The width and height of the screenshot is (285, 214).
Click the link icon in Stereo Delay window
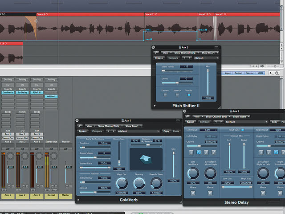pyautogui.click(x=187, y=117)
